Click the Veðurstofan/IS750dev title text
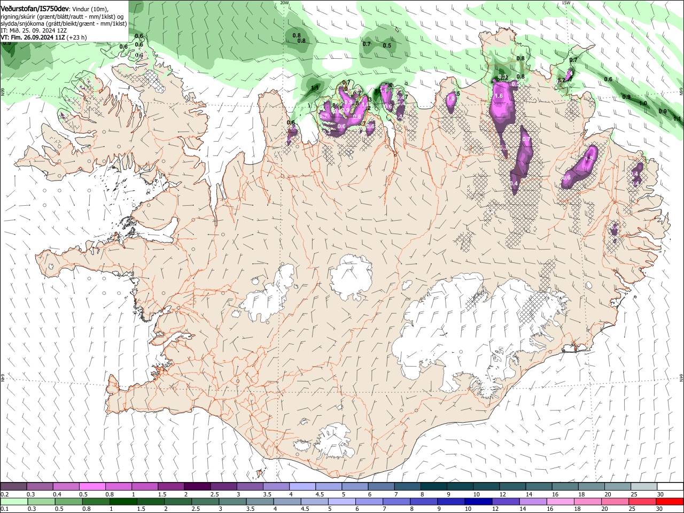684x513 pixels. click(35, 9)
